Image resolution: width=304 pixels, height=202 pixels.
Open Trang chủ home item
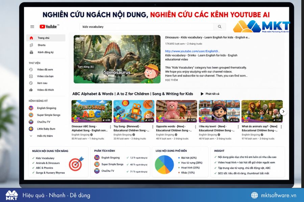click(46, 38)
